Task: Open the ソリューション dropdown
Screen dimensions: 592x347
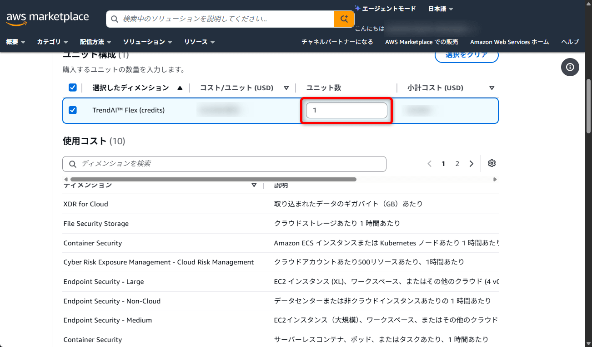Action: (x=147, y=42)
